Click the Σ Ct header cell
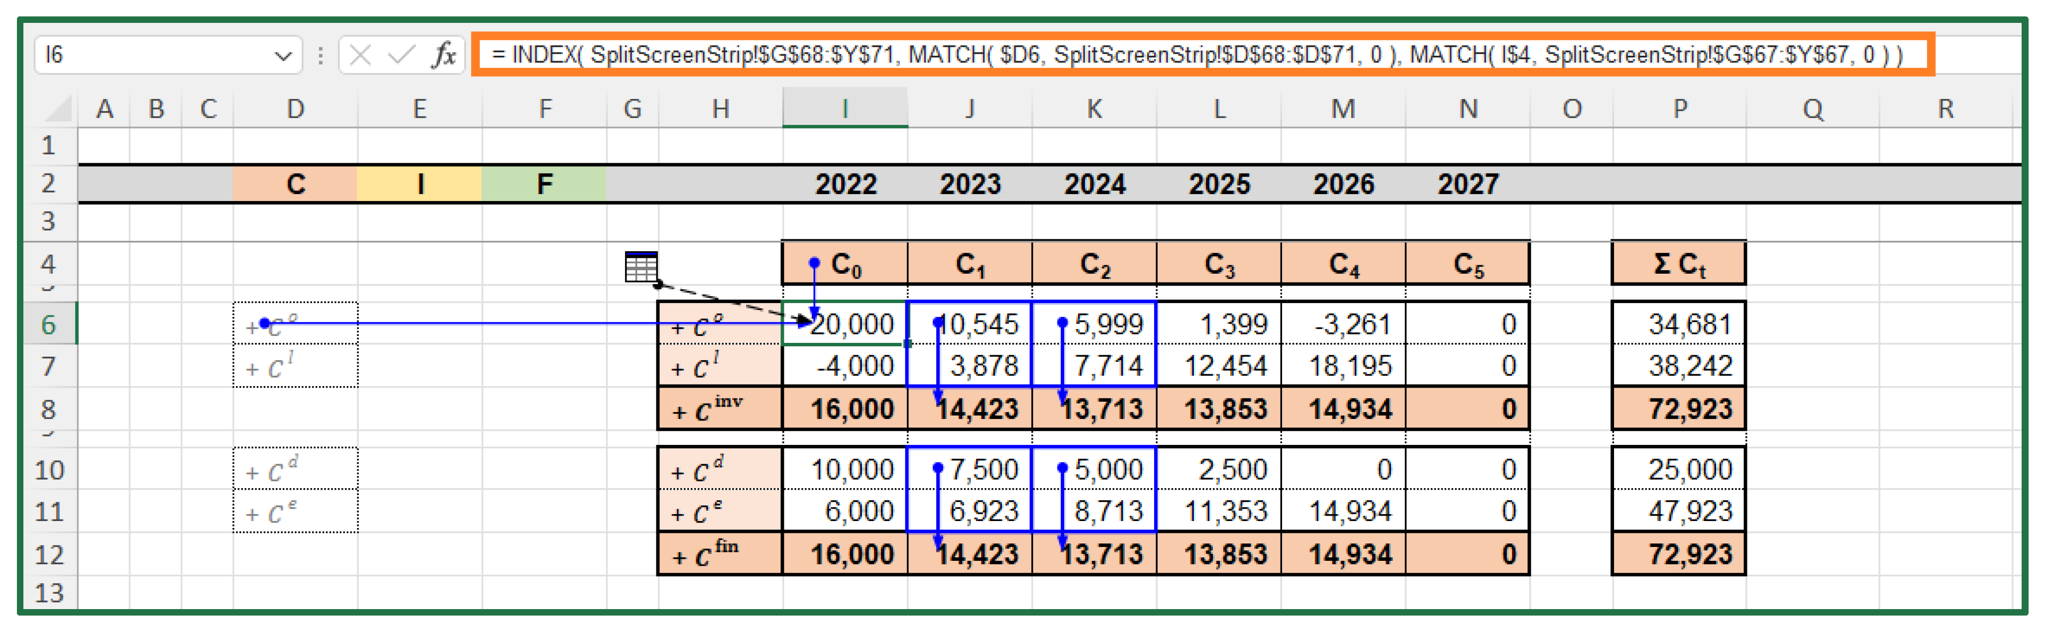This screenshot has width=2048, height=628. 1678,264
